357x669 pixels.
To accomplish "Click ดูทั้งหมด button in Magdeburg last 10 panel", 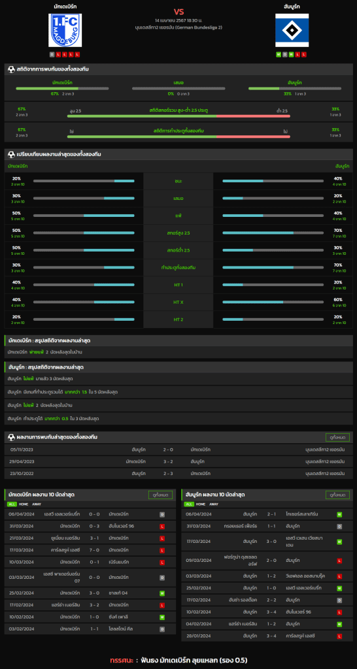I will [160, 495].
